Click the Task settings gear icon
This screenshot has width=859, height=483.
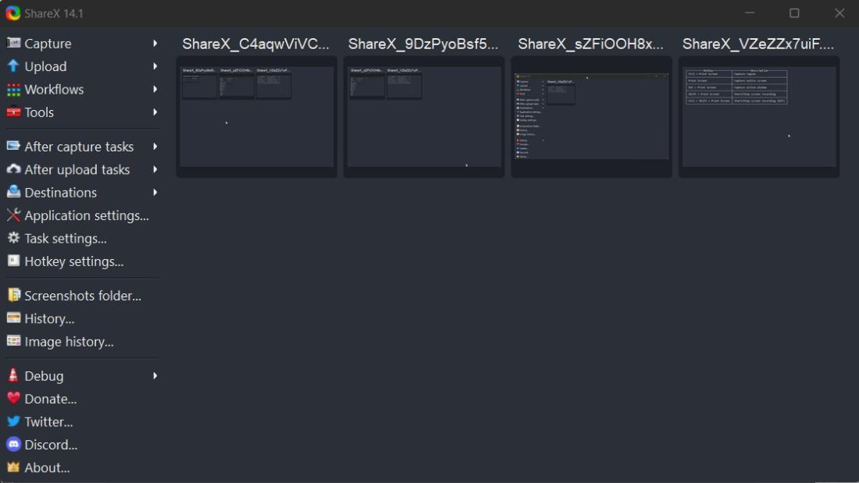tap(13, 238)
